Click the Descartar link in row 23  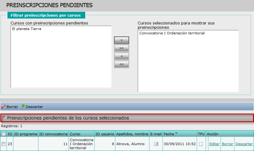[244, 144]
